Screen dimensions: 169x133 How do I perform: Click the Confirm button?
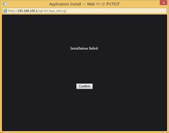click(x=84, y=86)
